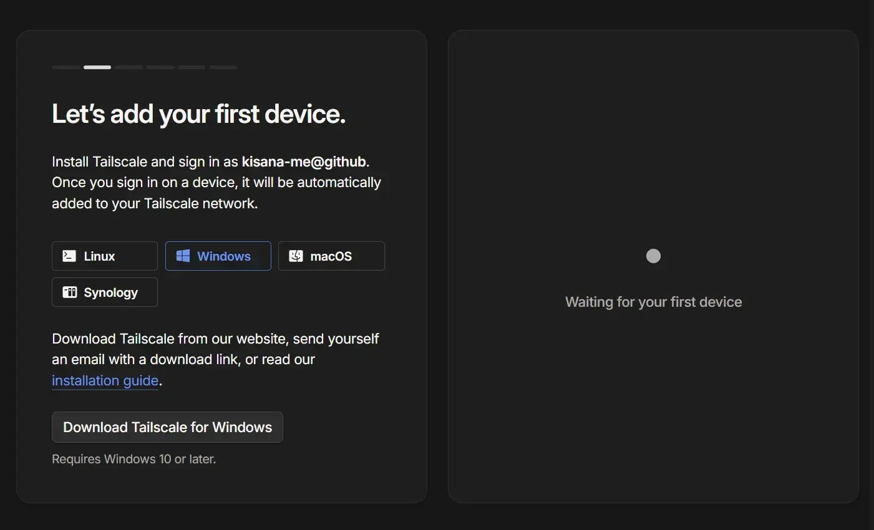Select the fifth progress step segment

192,67
